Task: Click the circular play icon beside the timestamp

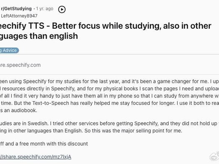Action: point(62,9)
